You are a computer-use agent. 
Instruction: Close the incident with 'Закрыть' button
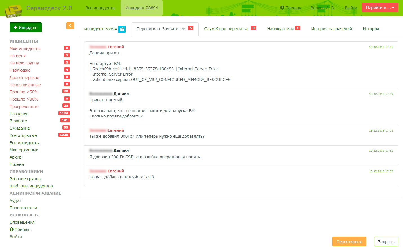[x=386, y=241]
